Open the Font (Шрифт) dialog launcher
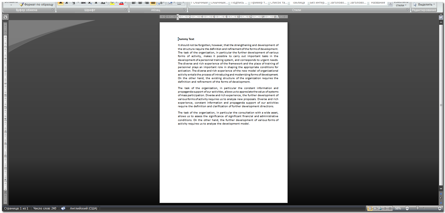 coord(126,10)
